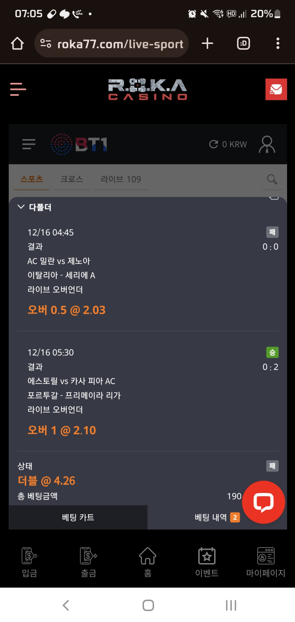Switch to the 크로스 tab

72,179
